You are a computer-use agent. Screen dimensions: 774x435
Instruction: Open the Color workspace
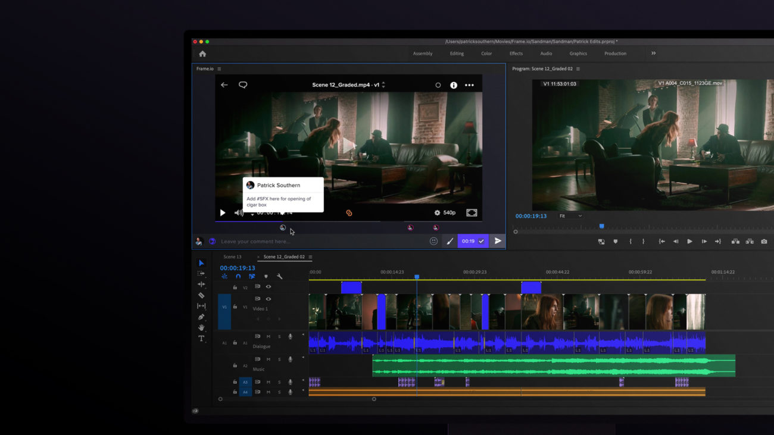[x=486, y=53]
